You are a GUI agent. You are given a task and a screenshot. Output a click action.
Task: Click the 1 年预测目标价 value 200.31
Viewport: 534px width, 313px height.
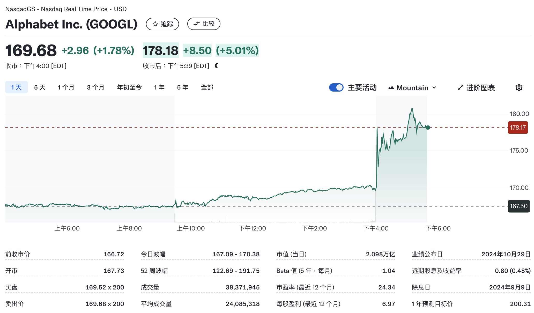pyautogui.click(x=520, y=304)
